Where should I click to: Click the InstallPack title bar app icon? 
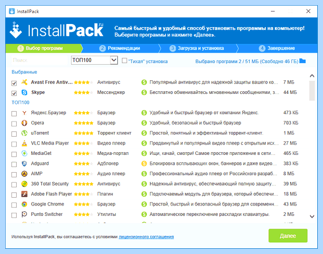click(x=12, y=11)
